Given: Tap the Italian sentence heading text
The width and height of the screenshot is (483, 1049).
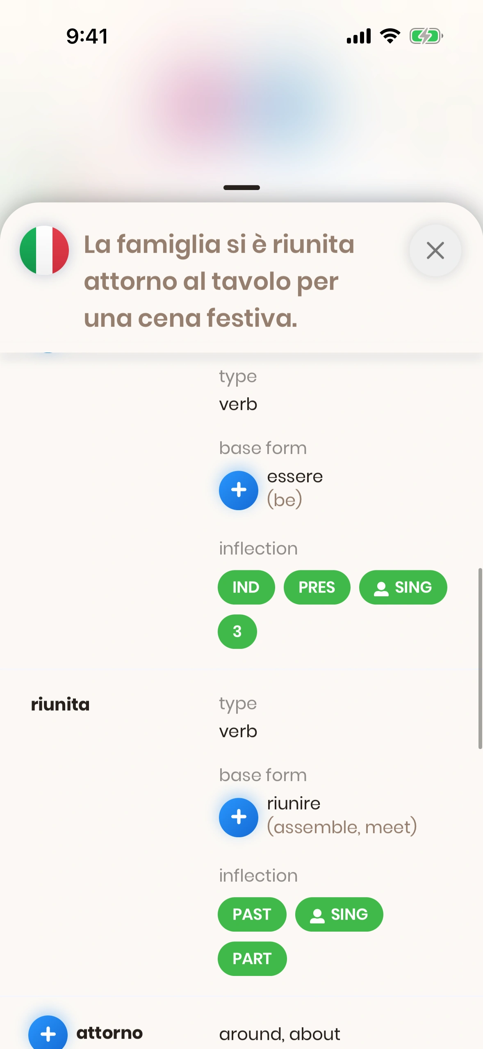Looking at the screenshot, I should coord(219,281).
